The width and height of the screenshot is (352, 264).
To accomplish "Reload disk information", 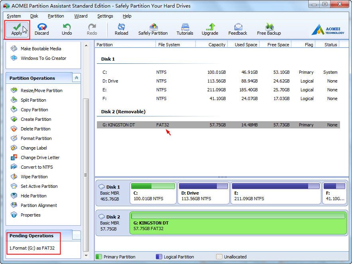I will [122, 30].
